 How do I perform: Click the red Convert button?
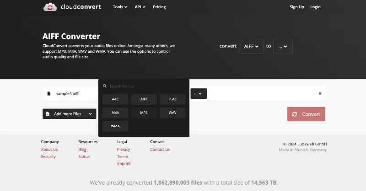(306, 114)
